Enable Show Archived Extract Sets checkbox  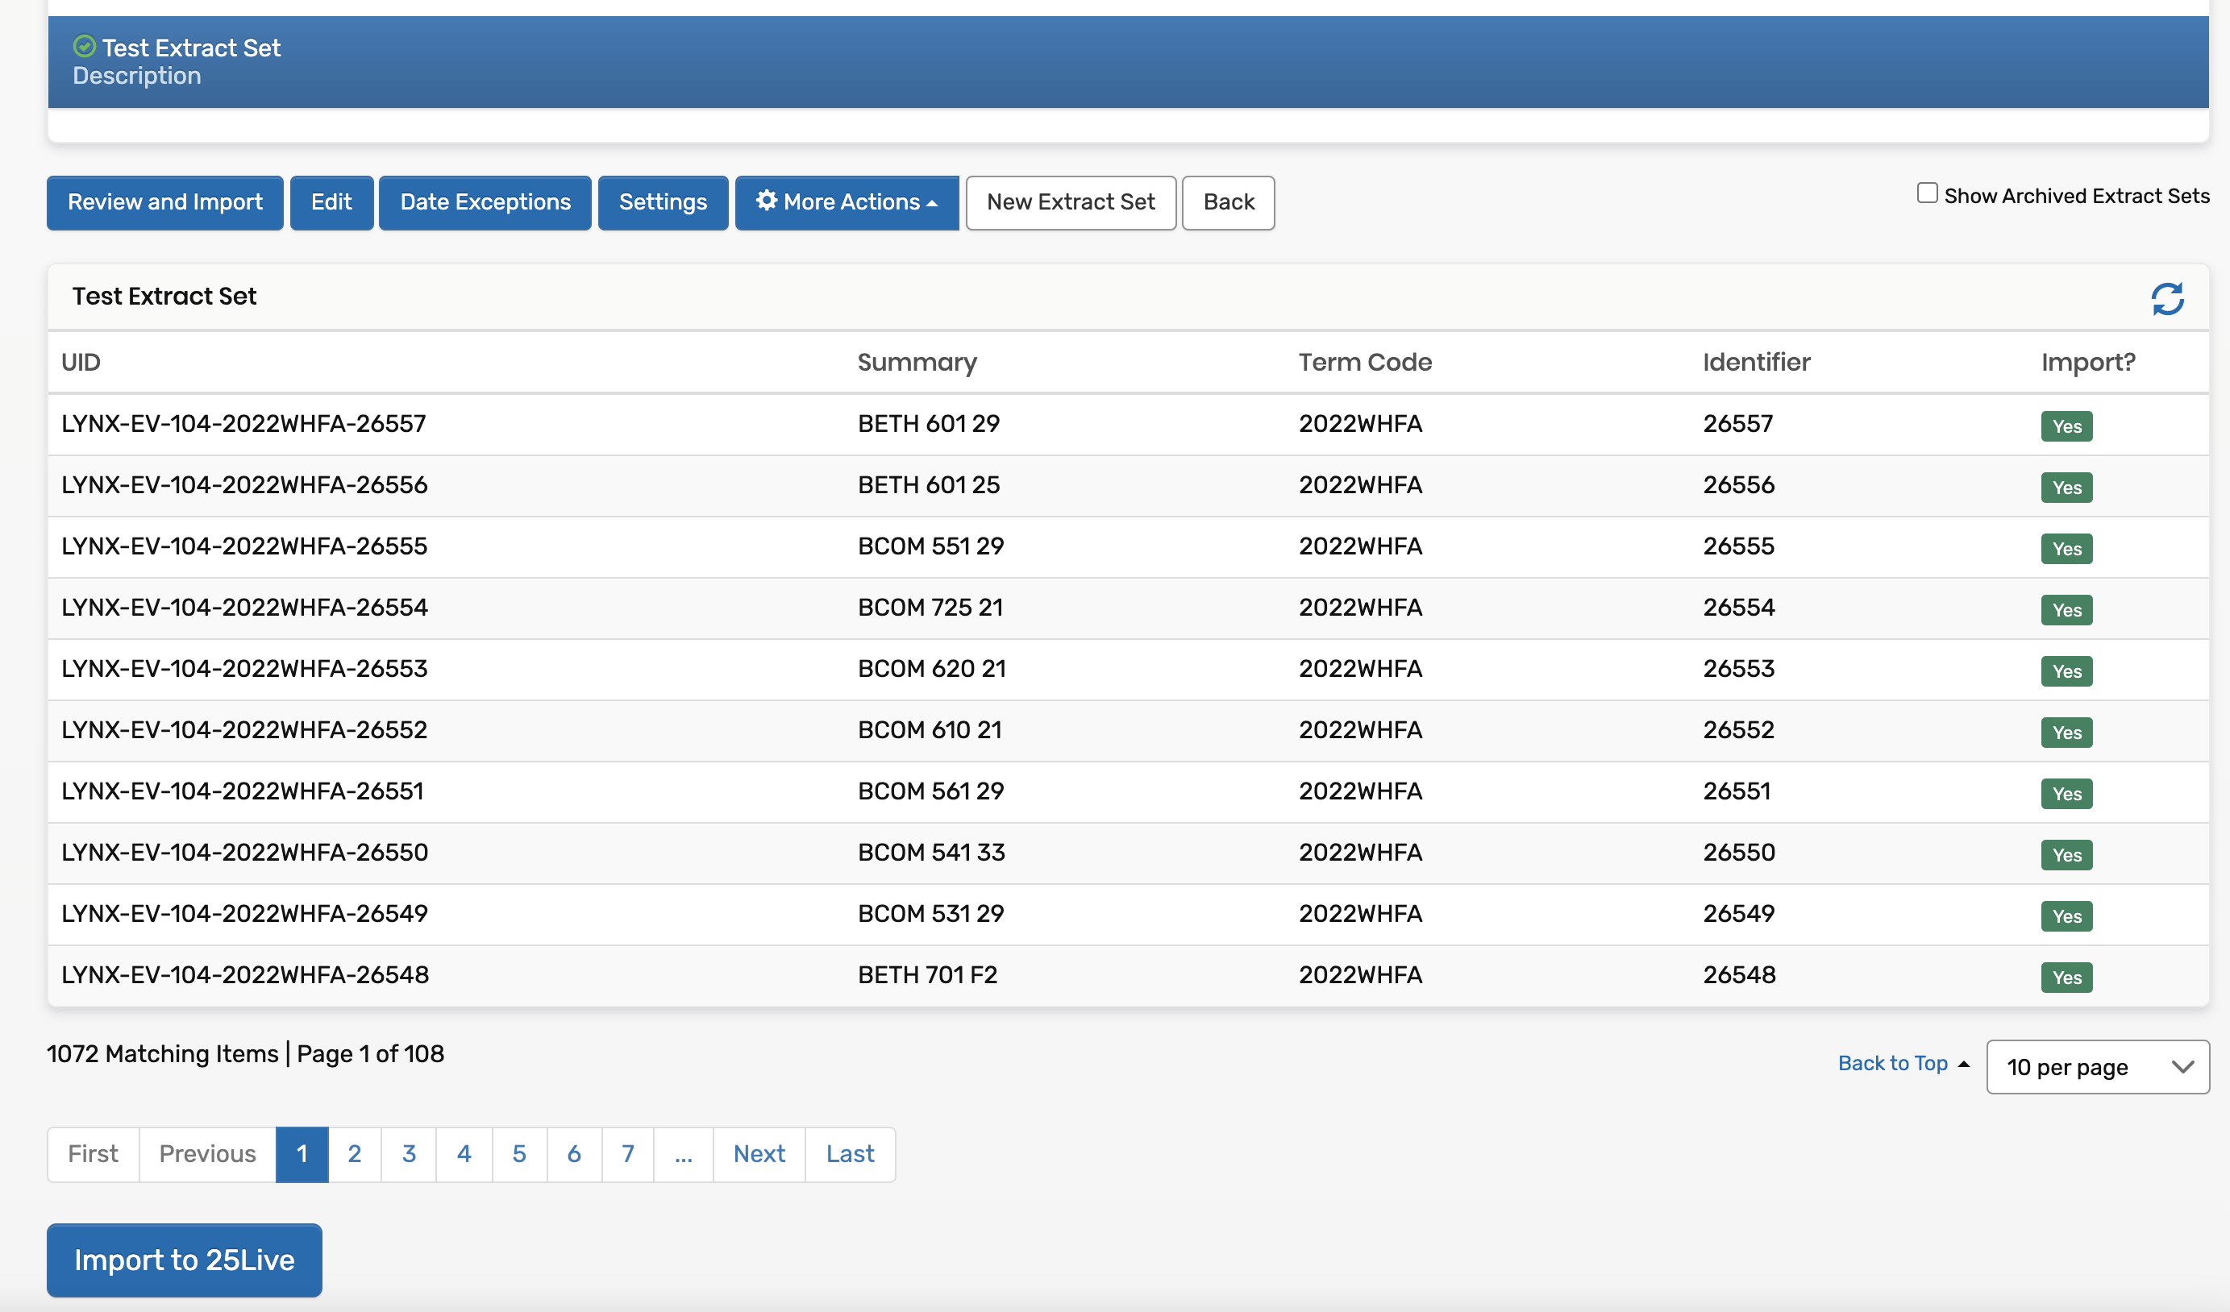(1927, 193)
